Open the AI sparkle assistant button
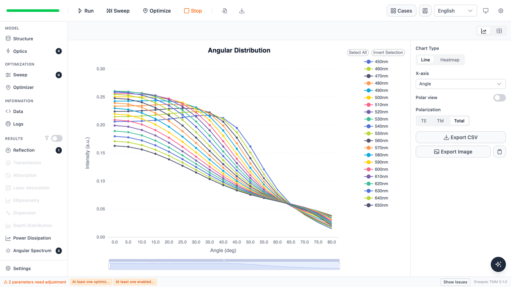The image size is (511, 287). pyautogui.click(x=498, y=264)
